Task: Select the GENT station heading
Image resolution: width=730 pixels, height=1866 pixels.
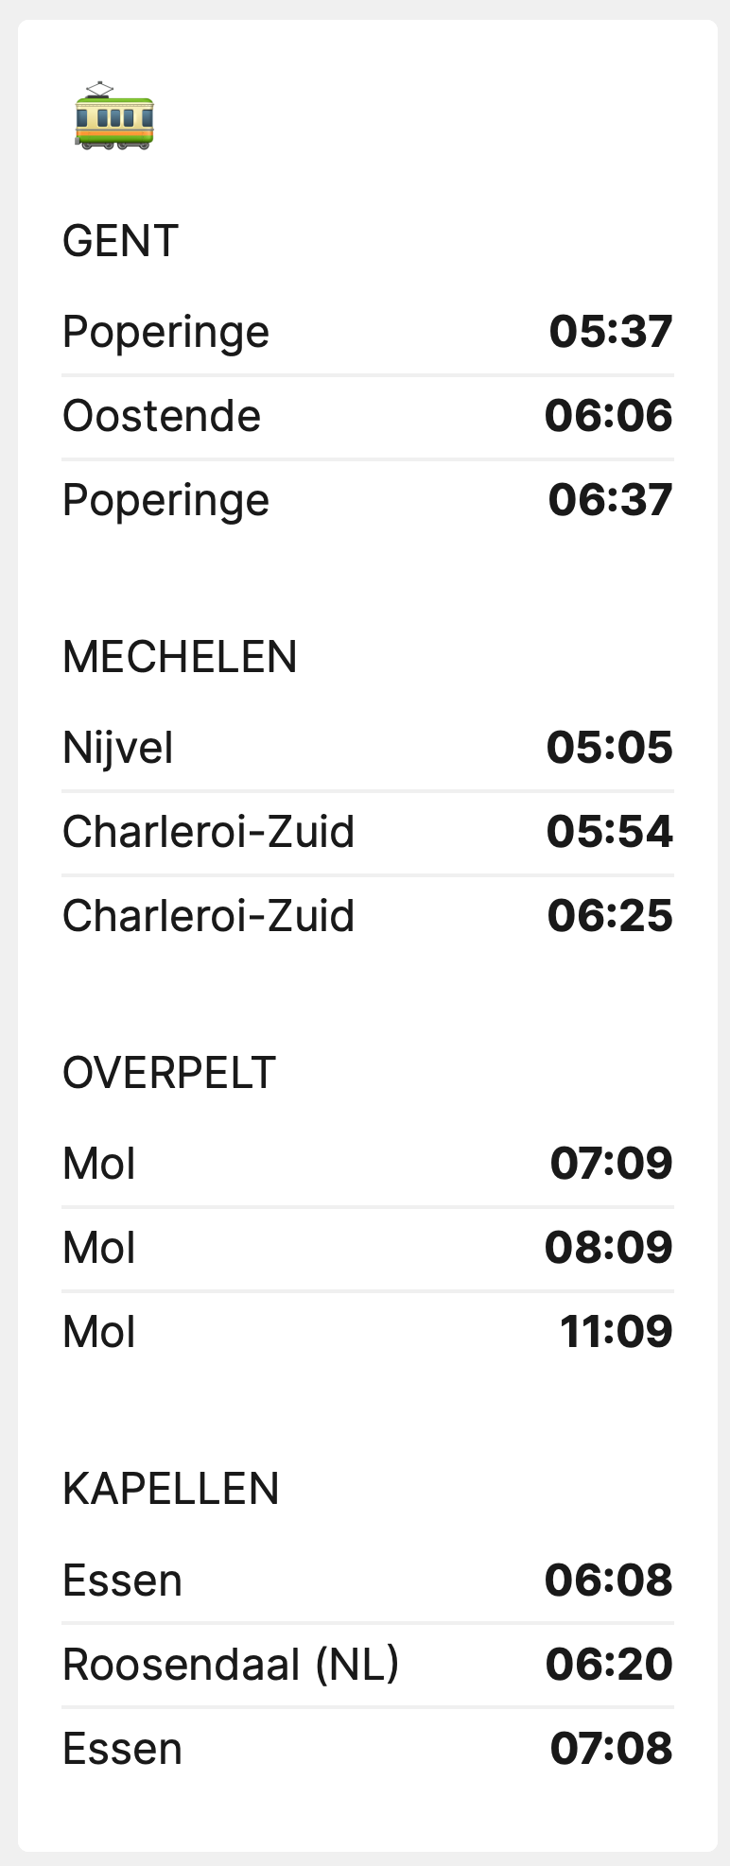Action: click(x=120, y=241)
